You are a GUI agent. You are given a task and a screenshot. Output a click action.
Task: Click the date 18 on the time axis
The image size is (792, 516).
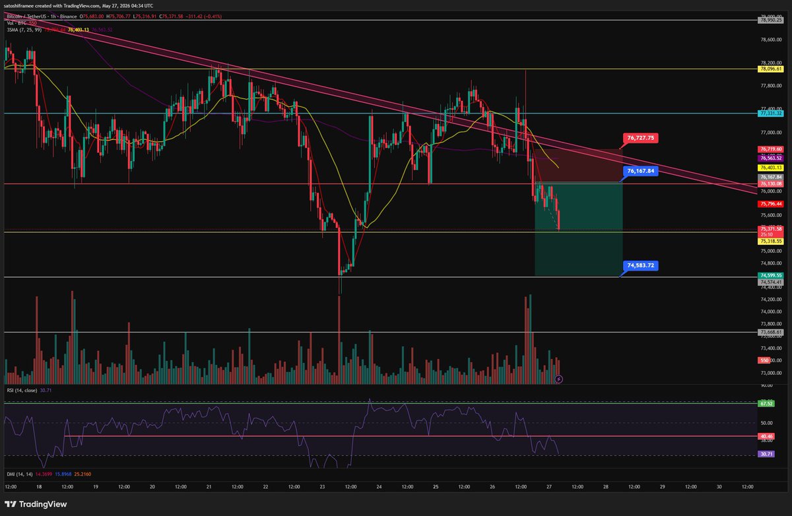[40, 487]
